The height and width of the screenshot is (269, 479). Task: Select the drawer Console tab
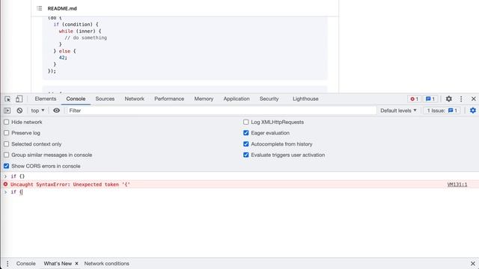pos(26,264)
